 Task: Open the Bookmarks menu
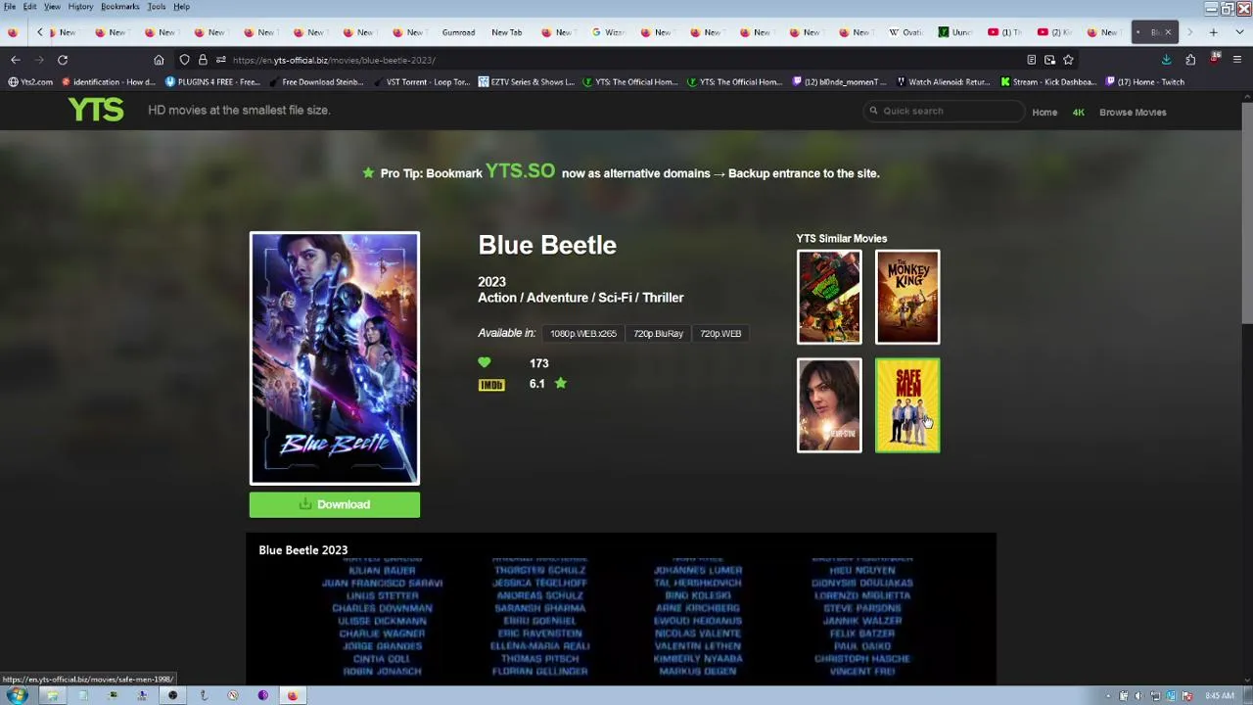point(119,7)
